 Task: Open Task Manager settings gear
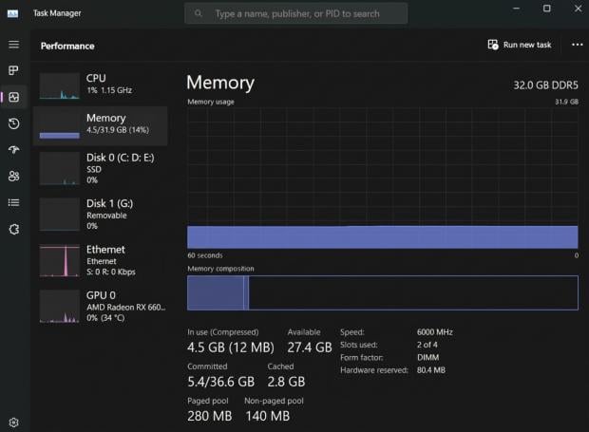tap(14, 423)
